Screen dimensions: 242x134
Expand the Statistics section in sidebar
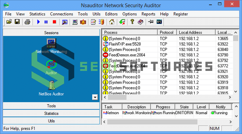click(51, 113)
